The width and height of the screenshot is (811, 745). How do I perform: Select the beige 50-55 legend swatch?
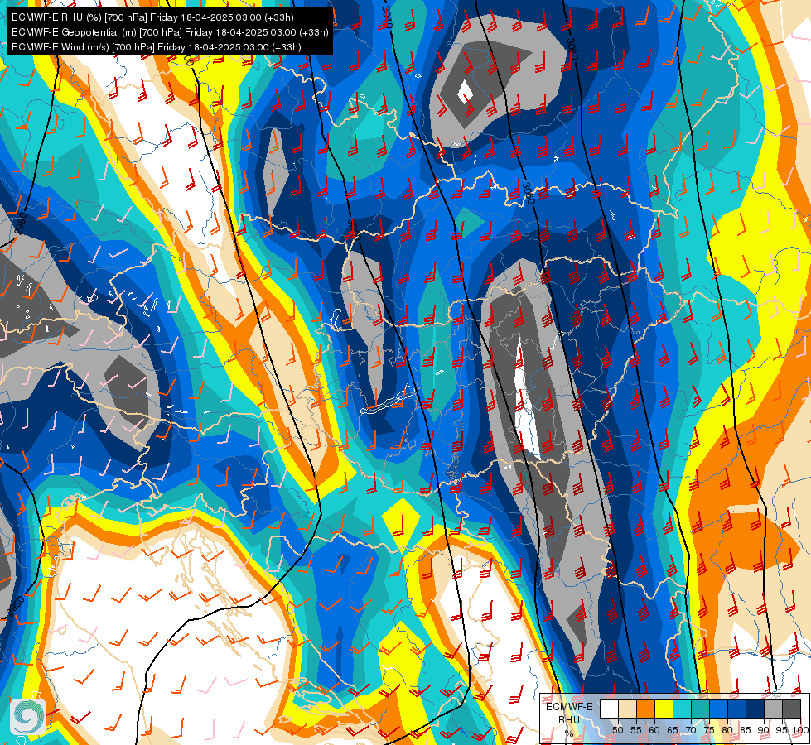628,709
